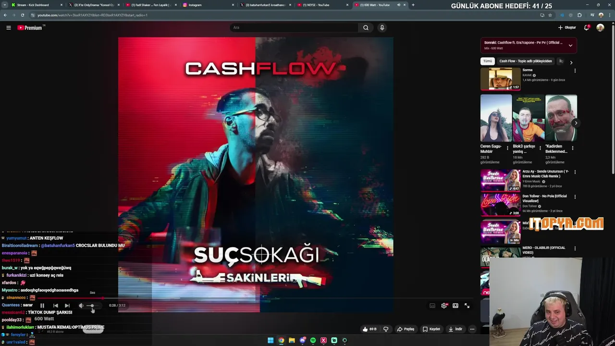The image size is (615, 346).
Task: Switch to Stream - Kick Dashboard tab
Action: (33, 5)
